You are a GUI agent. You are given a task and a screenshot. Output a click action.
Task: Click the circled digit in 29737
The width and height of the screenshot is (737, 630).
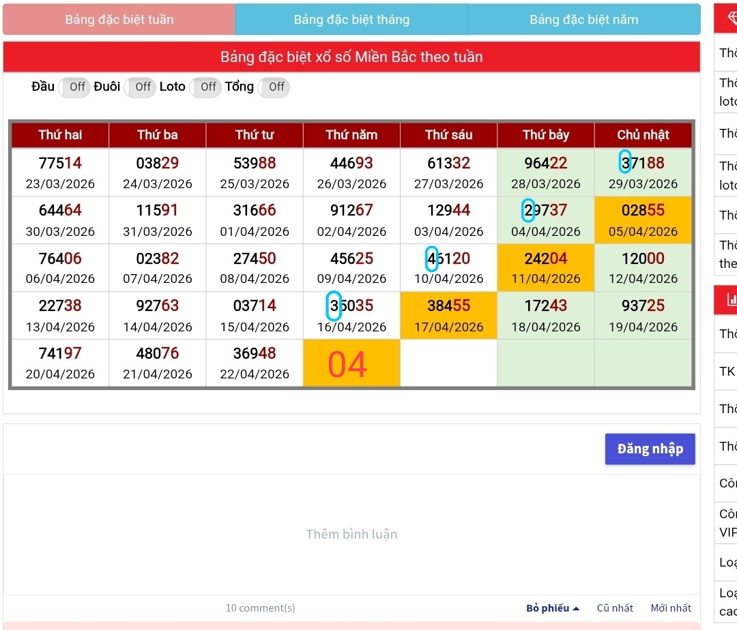coord(528,210)
